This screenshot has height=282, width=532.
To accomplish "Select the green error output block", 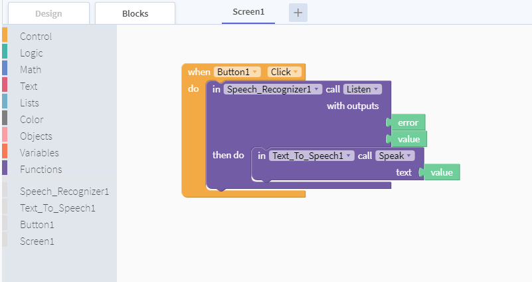I will (x=408, y=122).
